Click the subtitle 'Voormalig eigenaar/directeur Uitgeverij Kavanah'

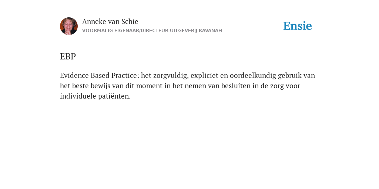click(x=152, y=31)
